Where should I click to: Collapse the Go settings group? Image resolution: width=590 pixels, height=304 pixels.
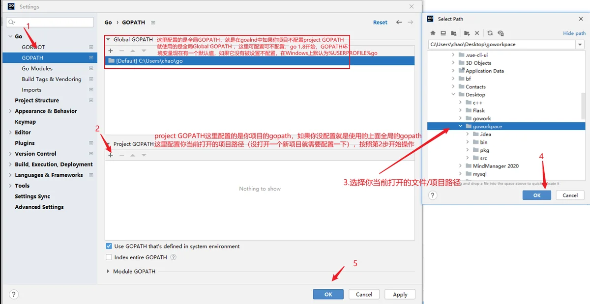click(10, 36)
